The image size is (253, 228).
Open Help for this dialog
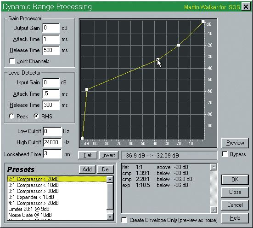(235, 218)
